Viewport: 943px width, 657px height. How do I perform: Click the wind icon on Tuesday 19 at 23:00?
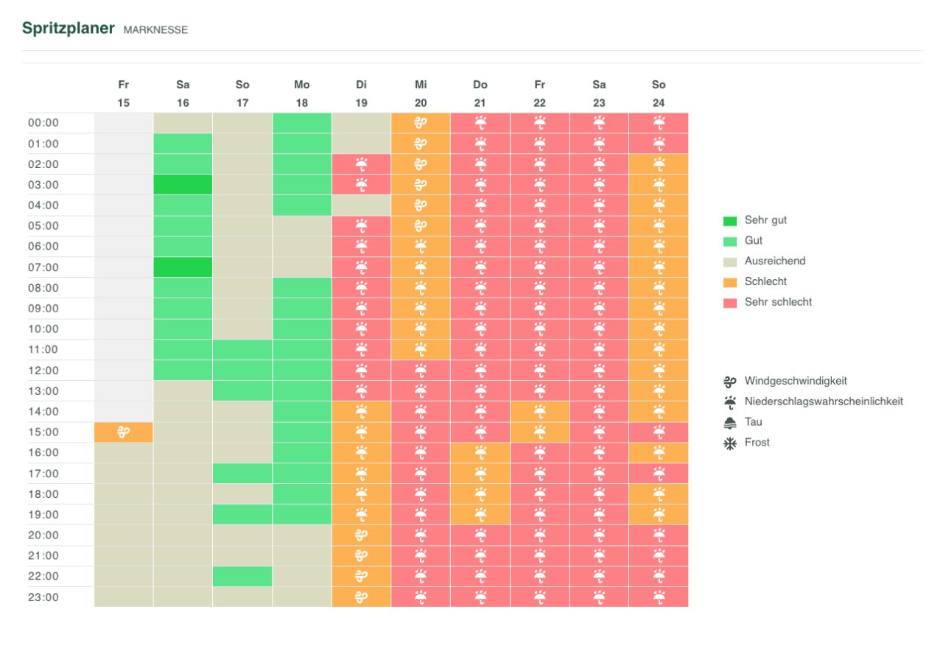click(x=361, y=597)
